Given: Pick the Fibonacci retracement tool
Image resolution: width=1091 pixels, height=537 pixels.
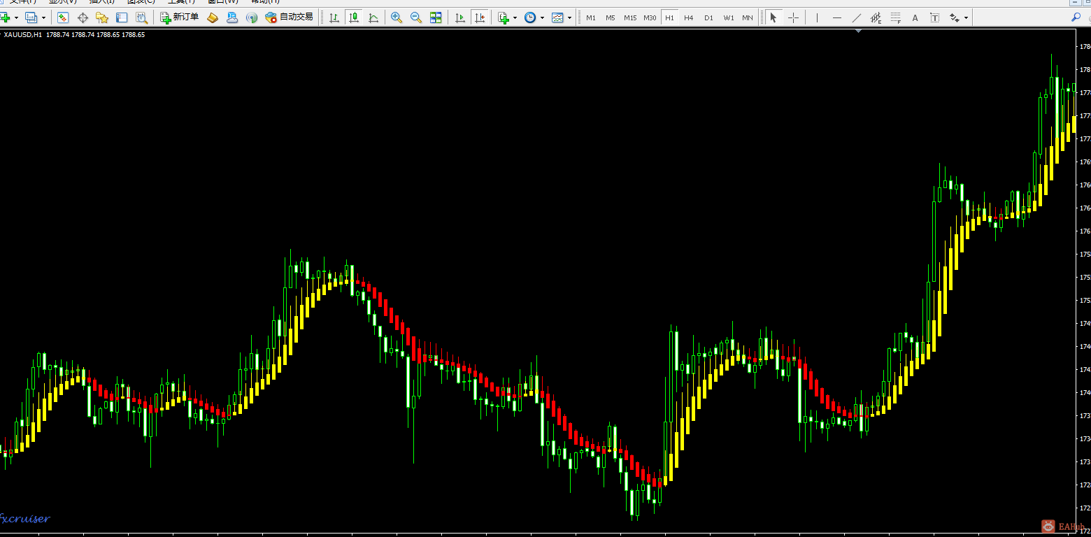Looking at the screenshot, I should pyautogui.click(x=895, y=17).
